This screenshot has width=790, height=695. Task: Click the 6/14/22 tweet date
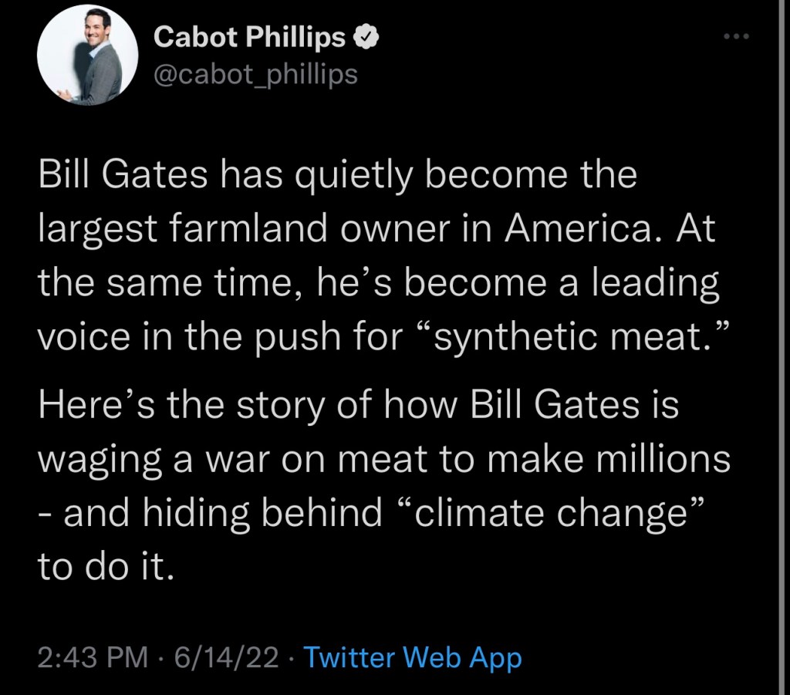point(226,658)
